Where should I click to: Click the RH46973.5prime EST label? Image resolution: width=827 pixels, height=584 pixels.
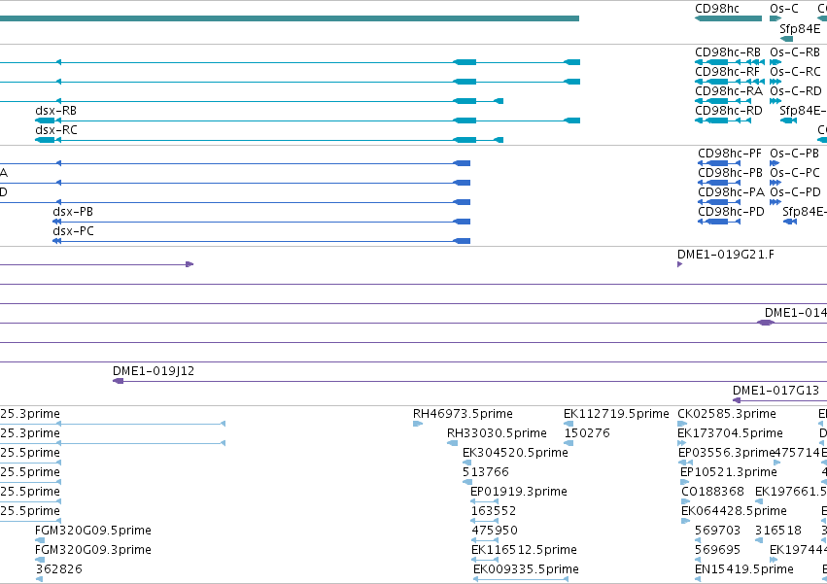[463, 414]
